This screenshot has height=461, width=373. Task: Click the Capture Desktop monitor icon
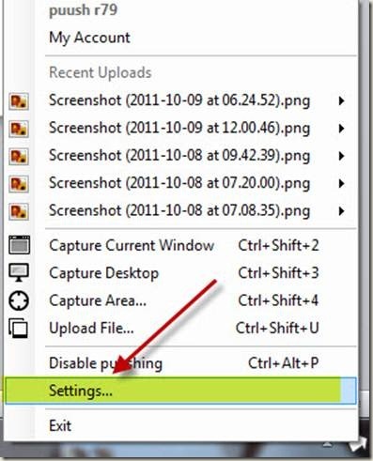click(x=19, y=272)
